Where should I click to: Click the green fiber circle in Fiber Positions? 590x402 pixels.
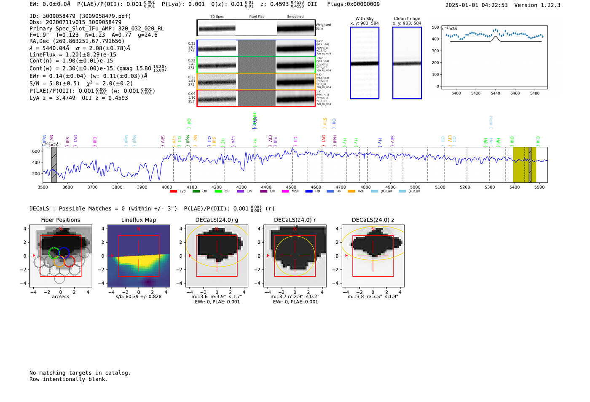[54, 253]
